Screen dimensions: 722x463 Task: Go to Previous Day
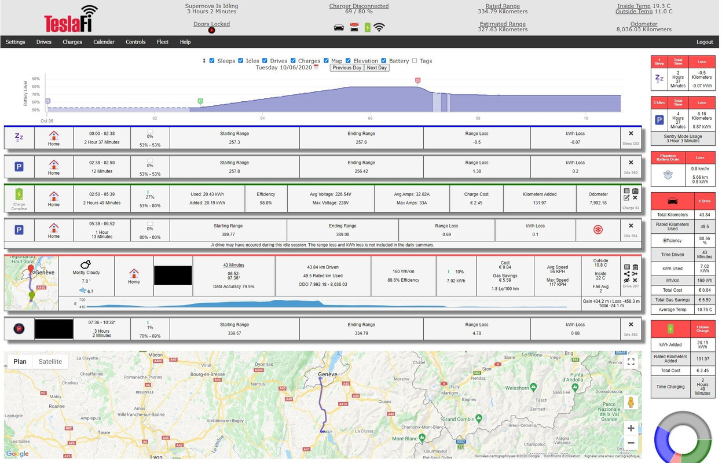347,68
